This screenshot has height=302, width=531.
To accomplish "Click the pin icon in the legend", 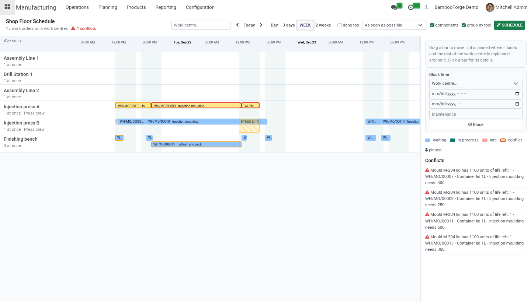I will tap(427, 150).
